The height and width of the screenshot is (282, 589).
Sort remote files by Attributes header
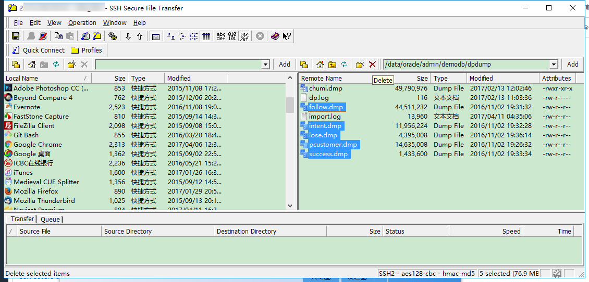[x=557, y=79]
